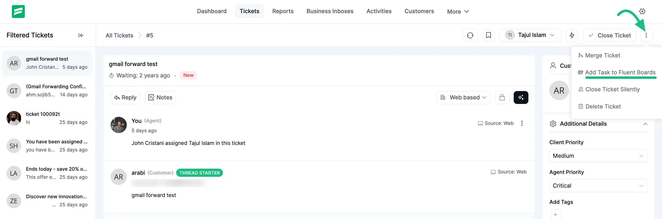Click the Notes button
The image size is (662, 219).
(x=160, y=98)
